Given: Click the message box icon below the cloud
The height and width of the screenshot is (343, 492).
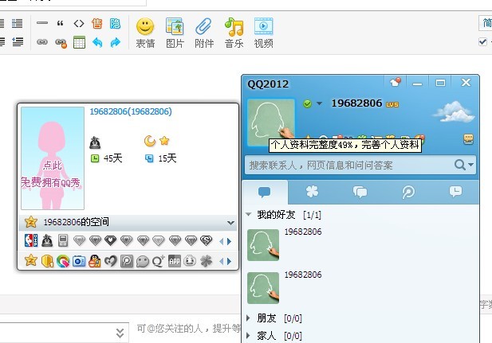Looking at the screenshot, I should (x=468, y=138).
